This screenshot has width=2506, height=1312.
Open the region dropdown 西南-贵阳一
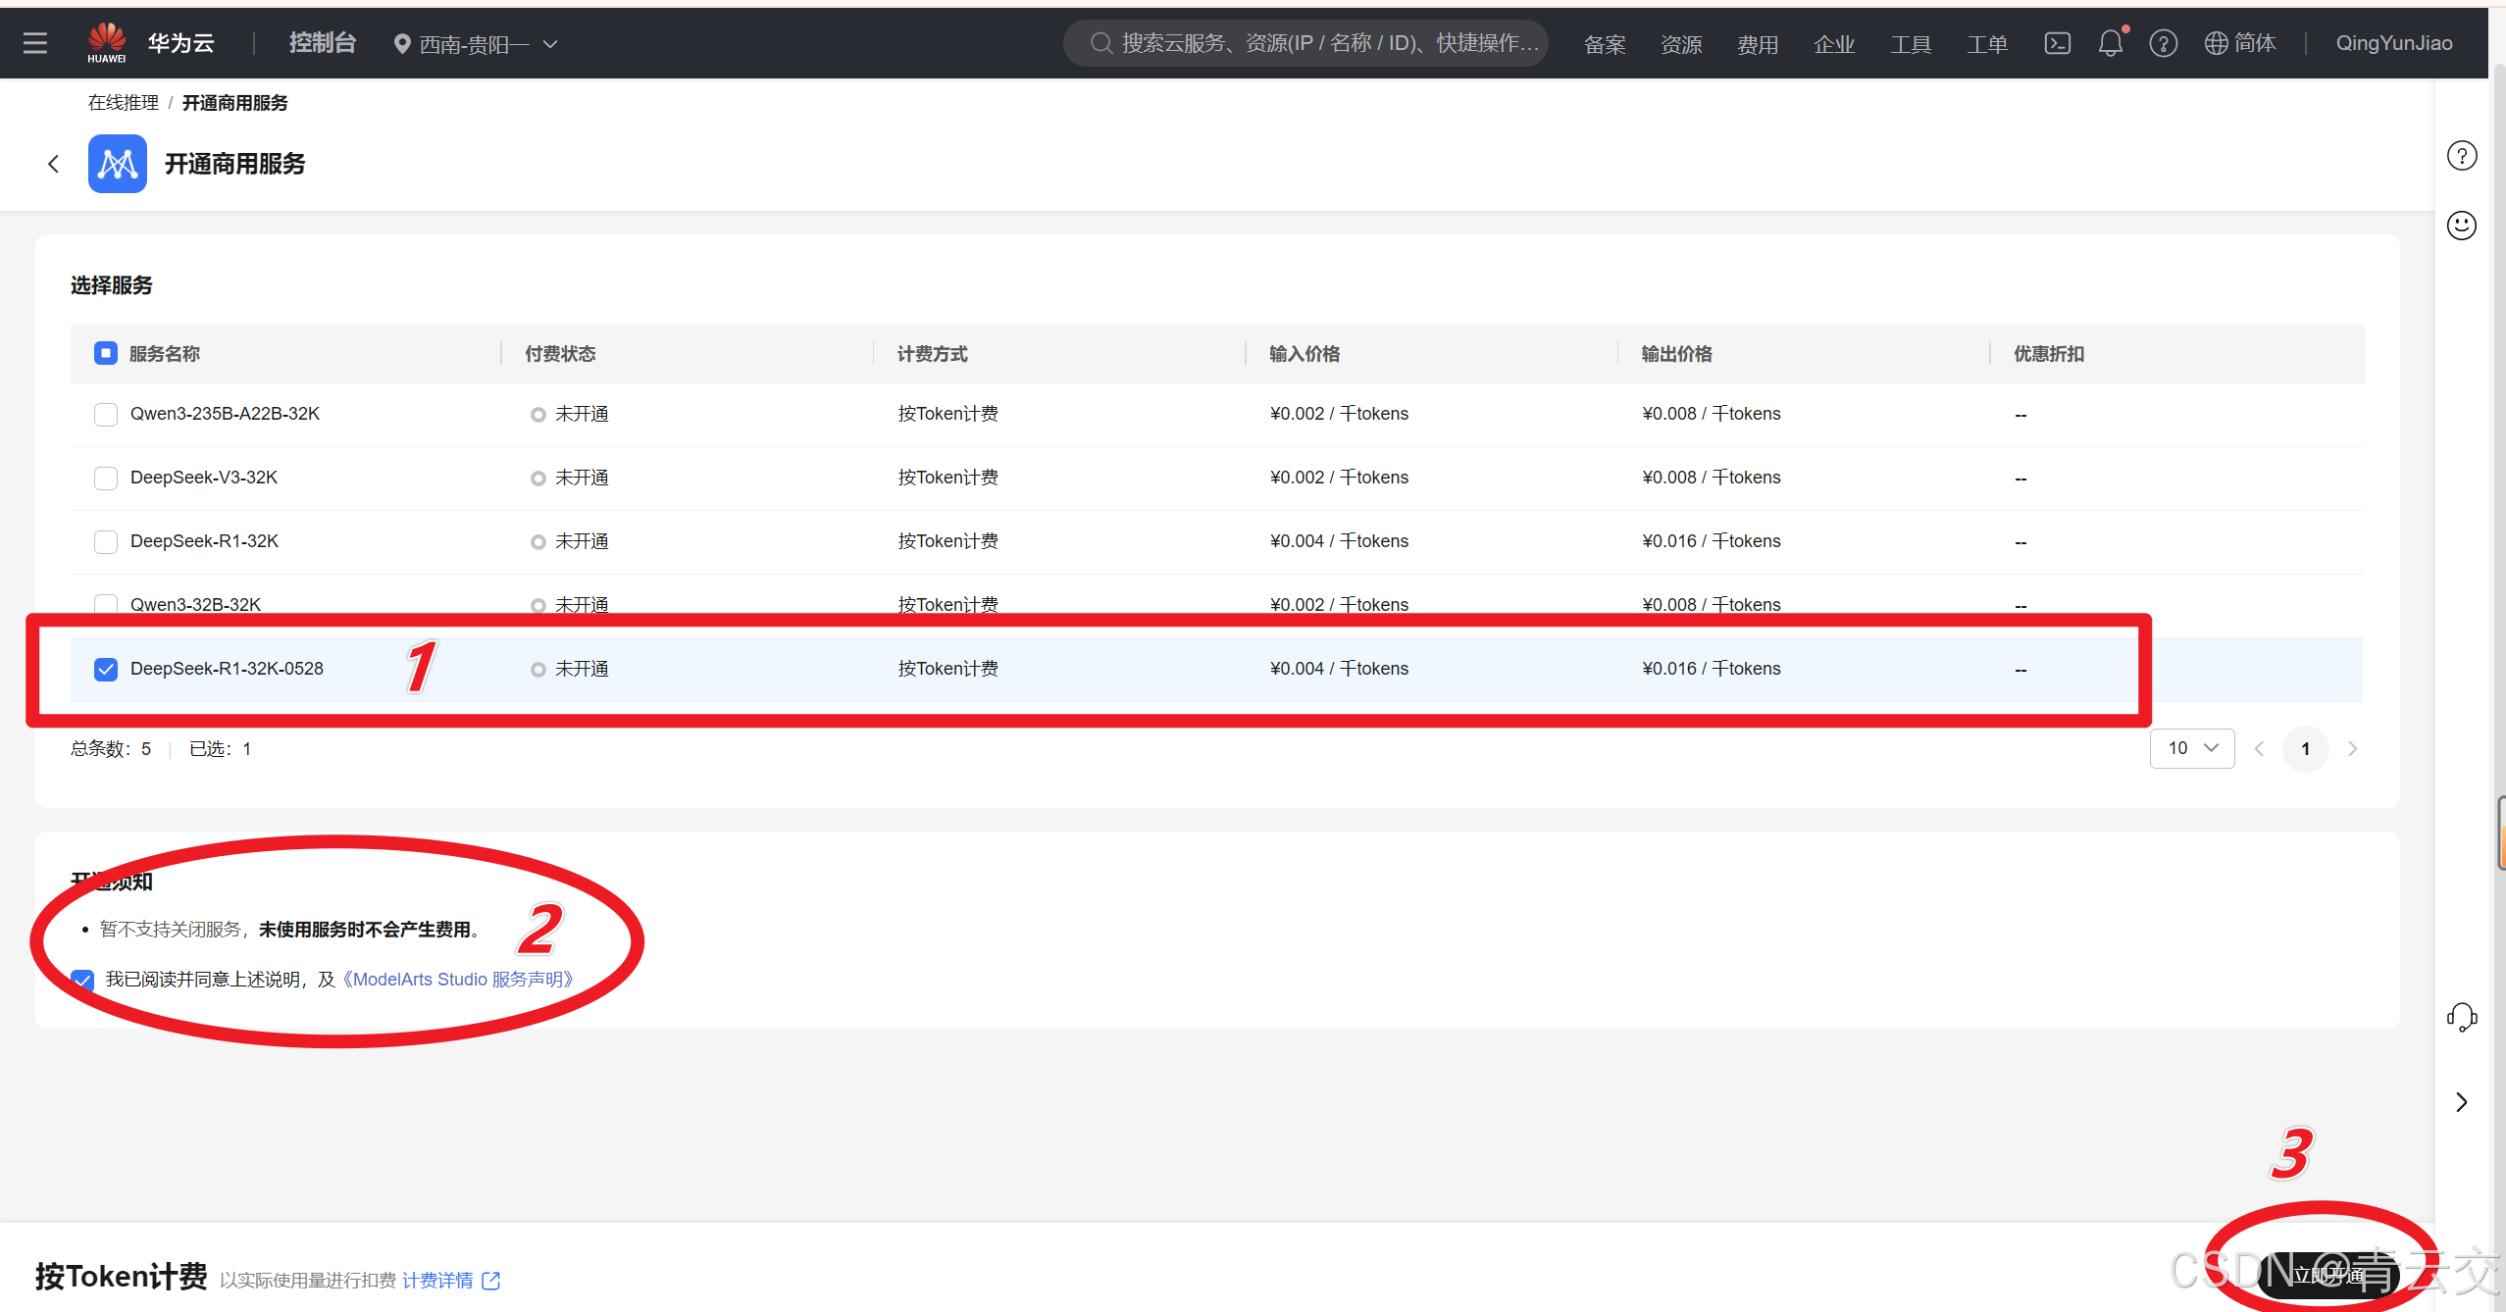[476, 44]
